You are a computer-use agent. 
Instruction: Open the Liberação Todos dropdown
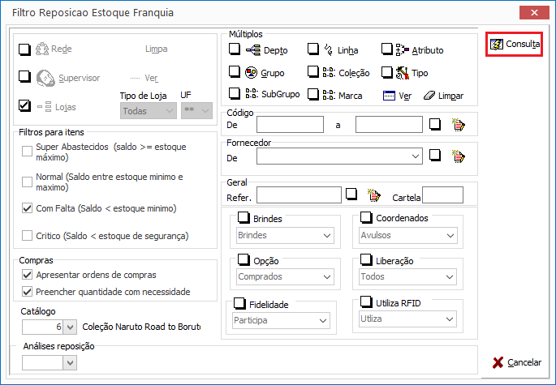(x=407, y=276)
